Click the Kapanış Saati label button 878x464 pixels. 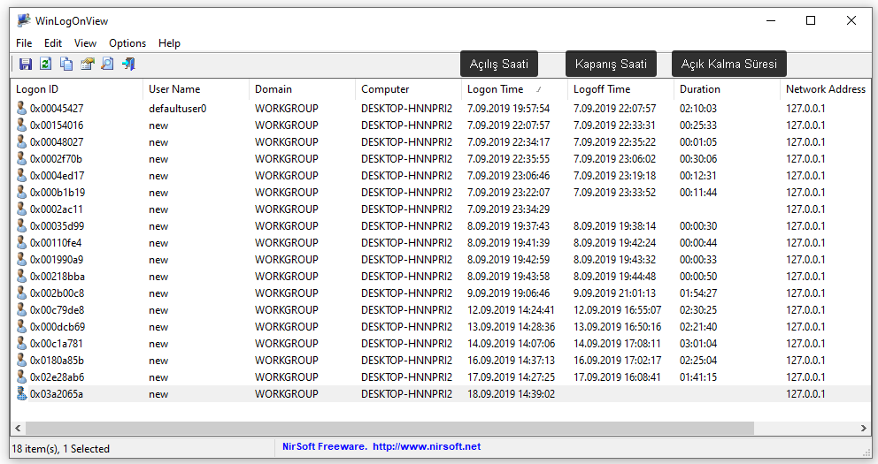pyautogui.click(x=611, y=65)
